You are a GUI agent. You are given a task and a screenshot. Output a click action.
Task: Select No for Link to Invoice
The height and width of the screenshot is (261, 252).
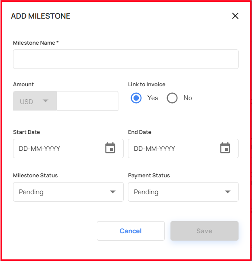(x=172, y=98)
